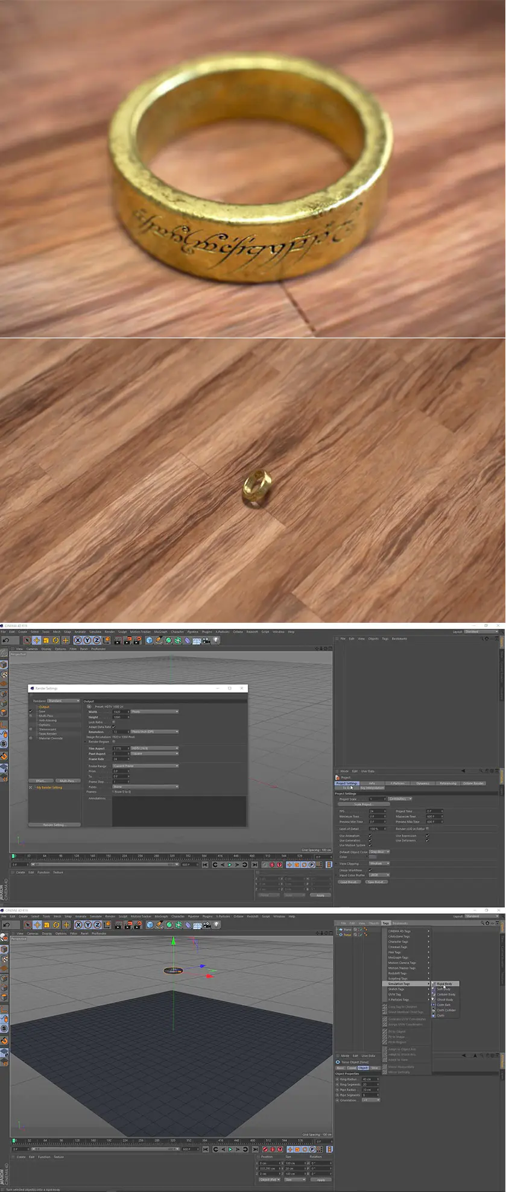
Task: Click Save Preset... button
Action: tap(376, 882)
